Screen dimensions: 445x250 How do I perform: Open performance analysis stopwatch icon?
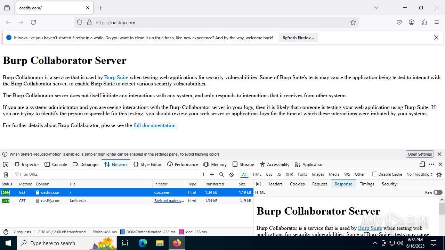(6, 232)
